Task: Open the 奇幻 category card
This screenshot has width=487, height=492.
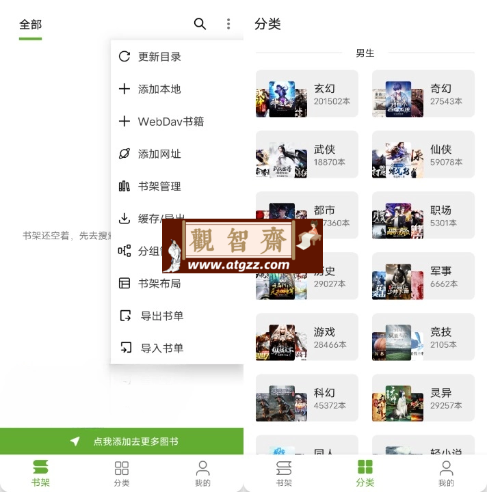Action: (x=423, y=94)
